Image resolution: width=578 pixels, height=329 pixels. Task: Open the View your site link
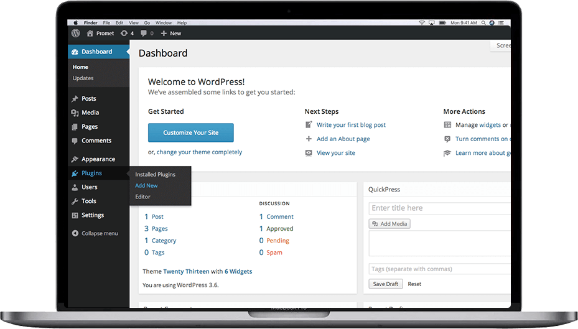(336, 153)
